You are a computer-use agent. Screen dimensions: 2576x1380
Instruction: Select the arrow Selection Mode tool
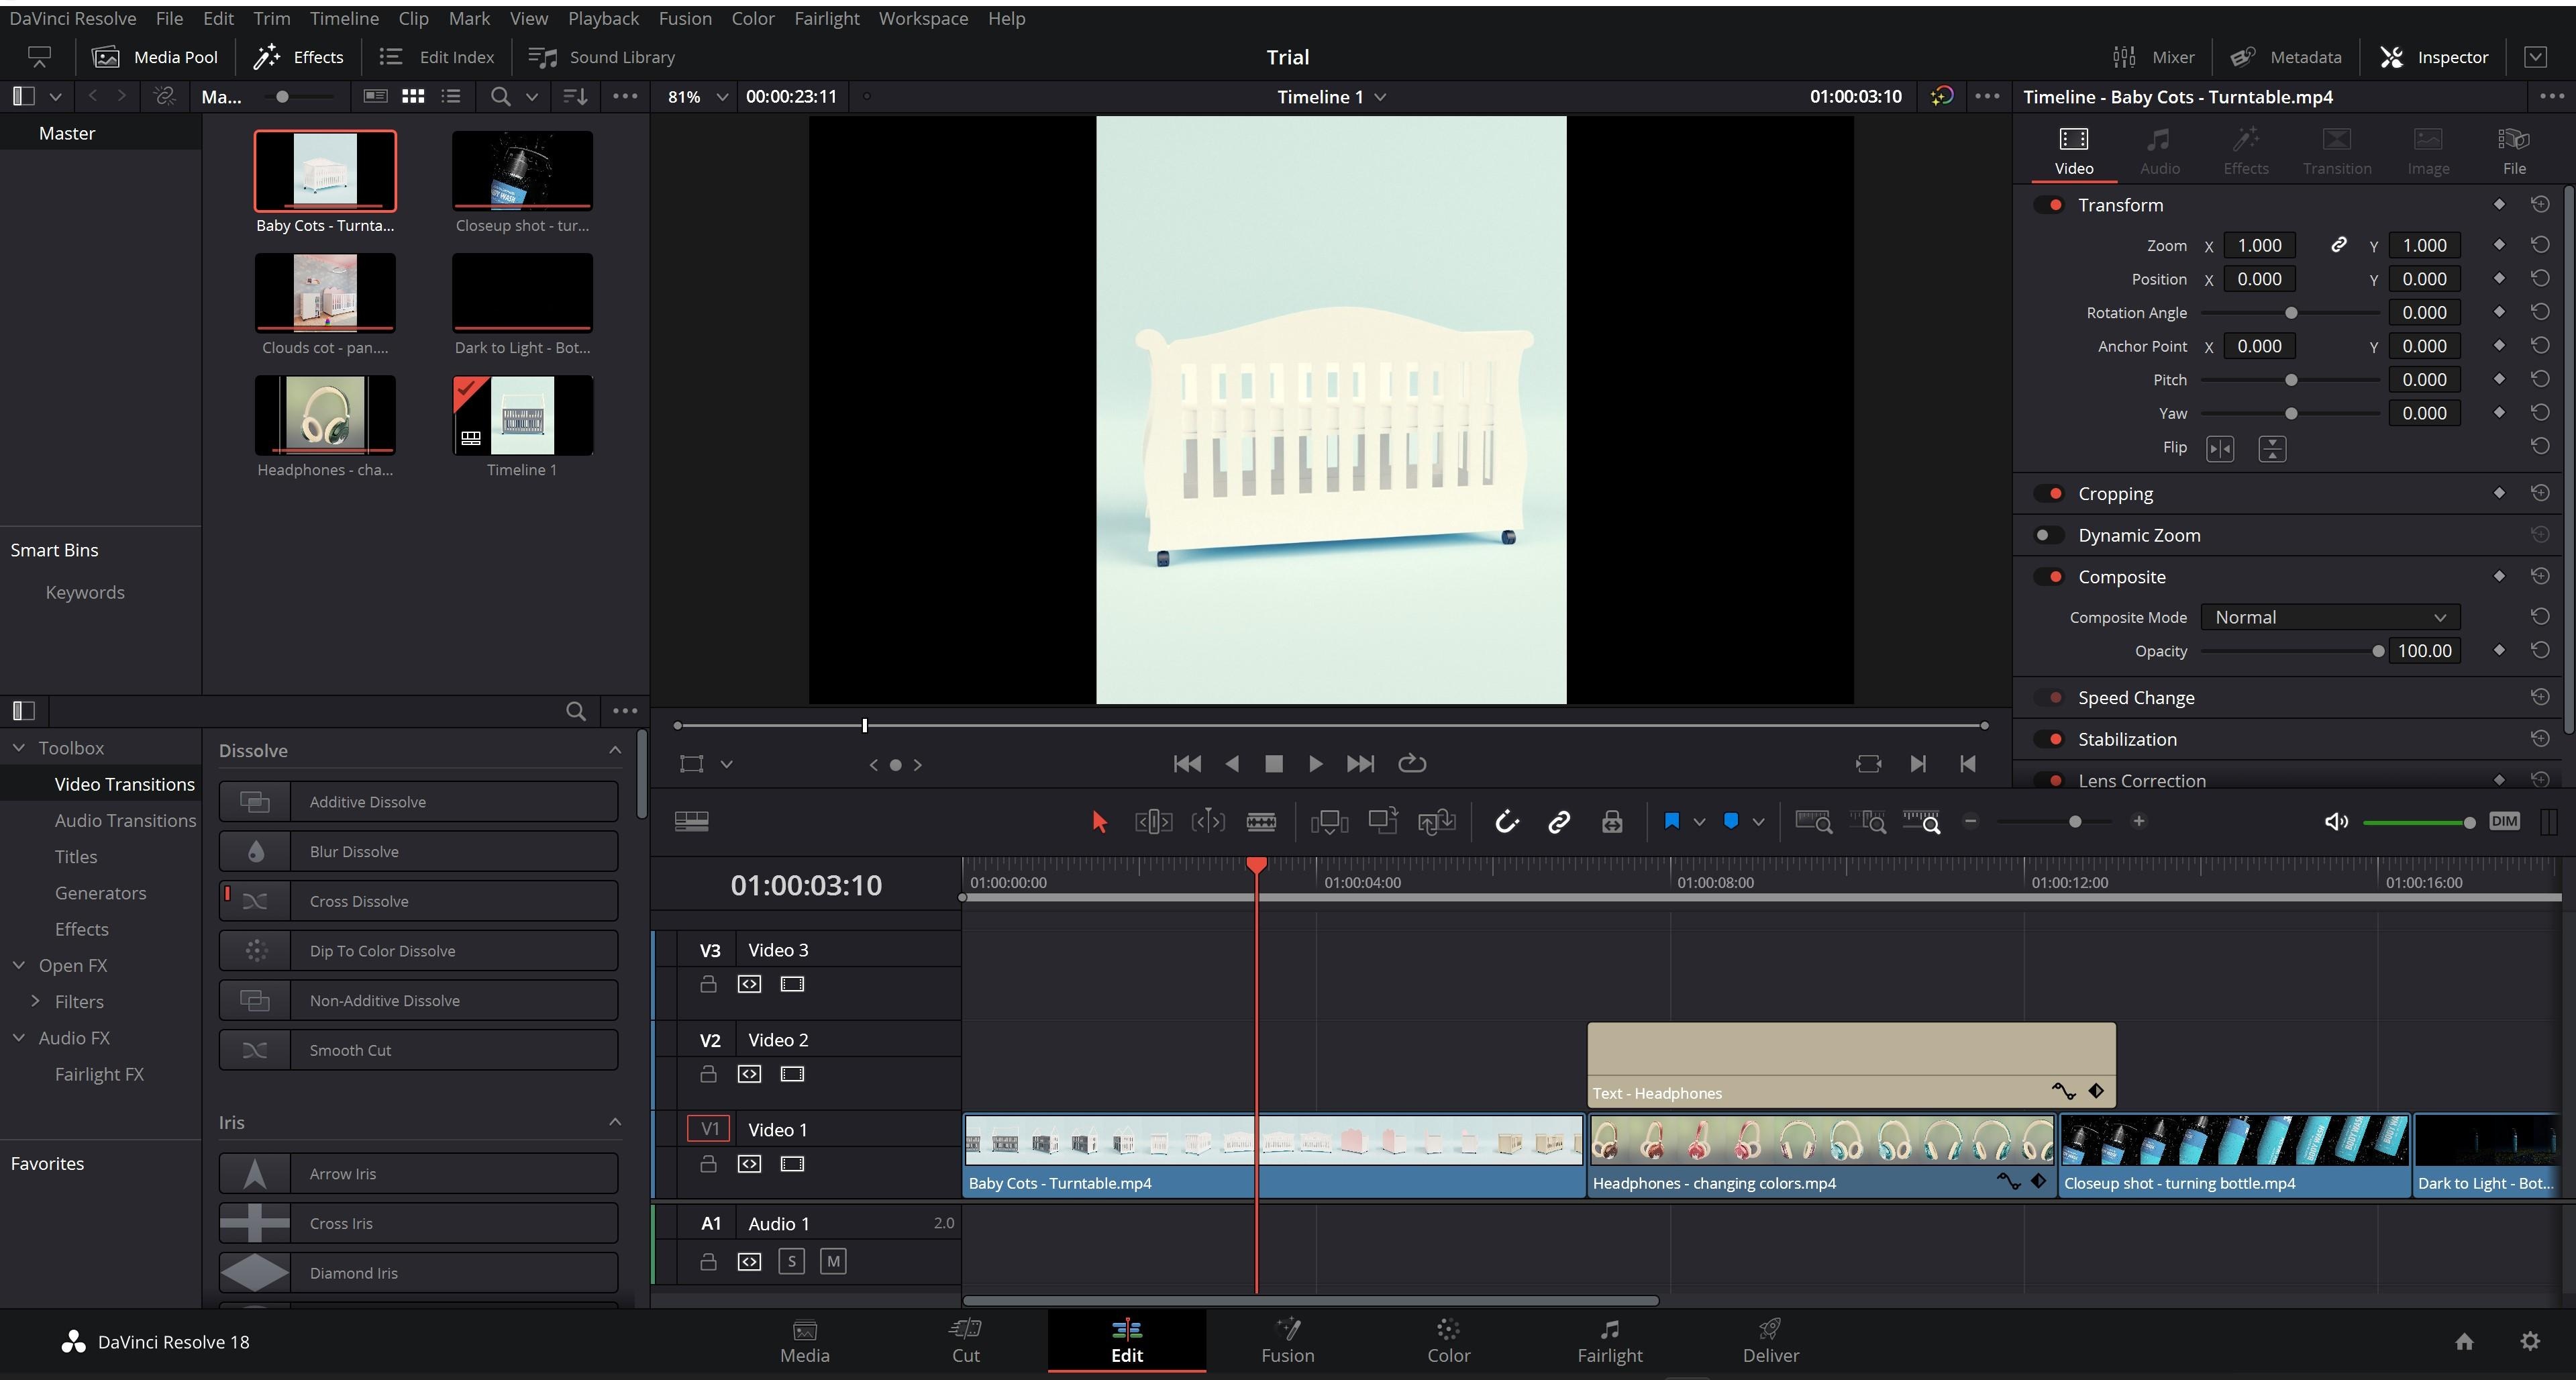point(1099,822)
